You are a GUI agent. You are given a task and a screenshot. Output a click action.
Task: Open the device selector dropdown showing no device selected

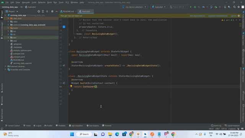pyautogui.click(x=134, y=7)
